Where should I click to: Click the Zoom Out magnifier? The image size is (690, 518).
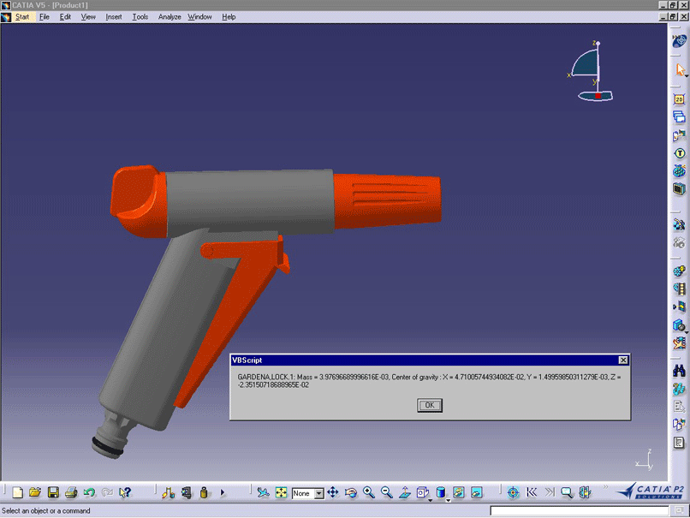tap(386, 492)
